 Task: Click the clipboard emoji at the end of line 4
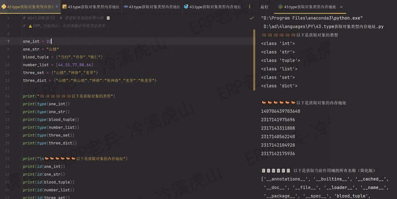click(108, 18)
